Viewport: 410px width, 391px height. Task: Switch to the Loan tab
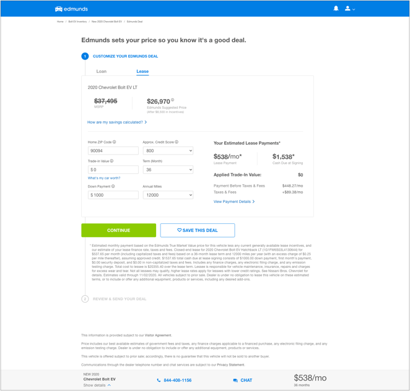[x=101, y=71]
